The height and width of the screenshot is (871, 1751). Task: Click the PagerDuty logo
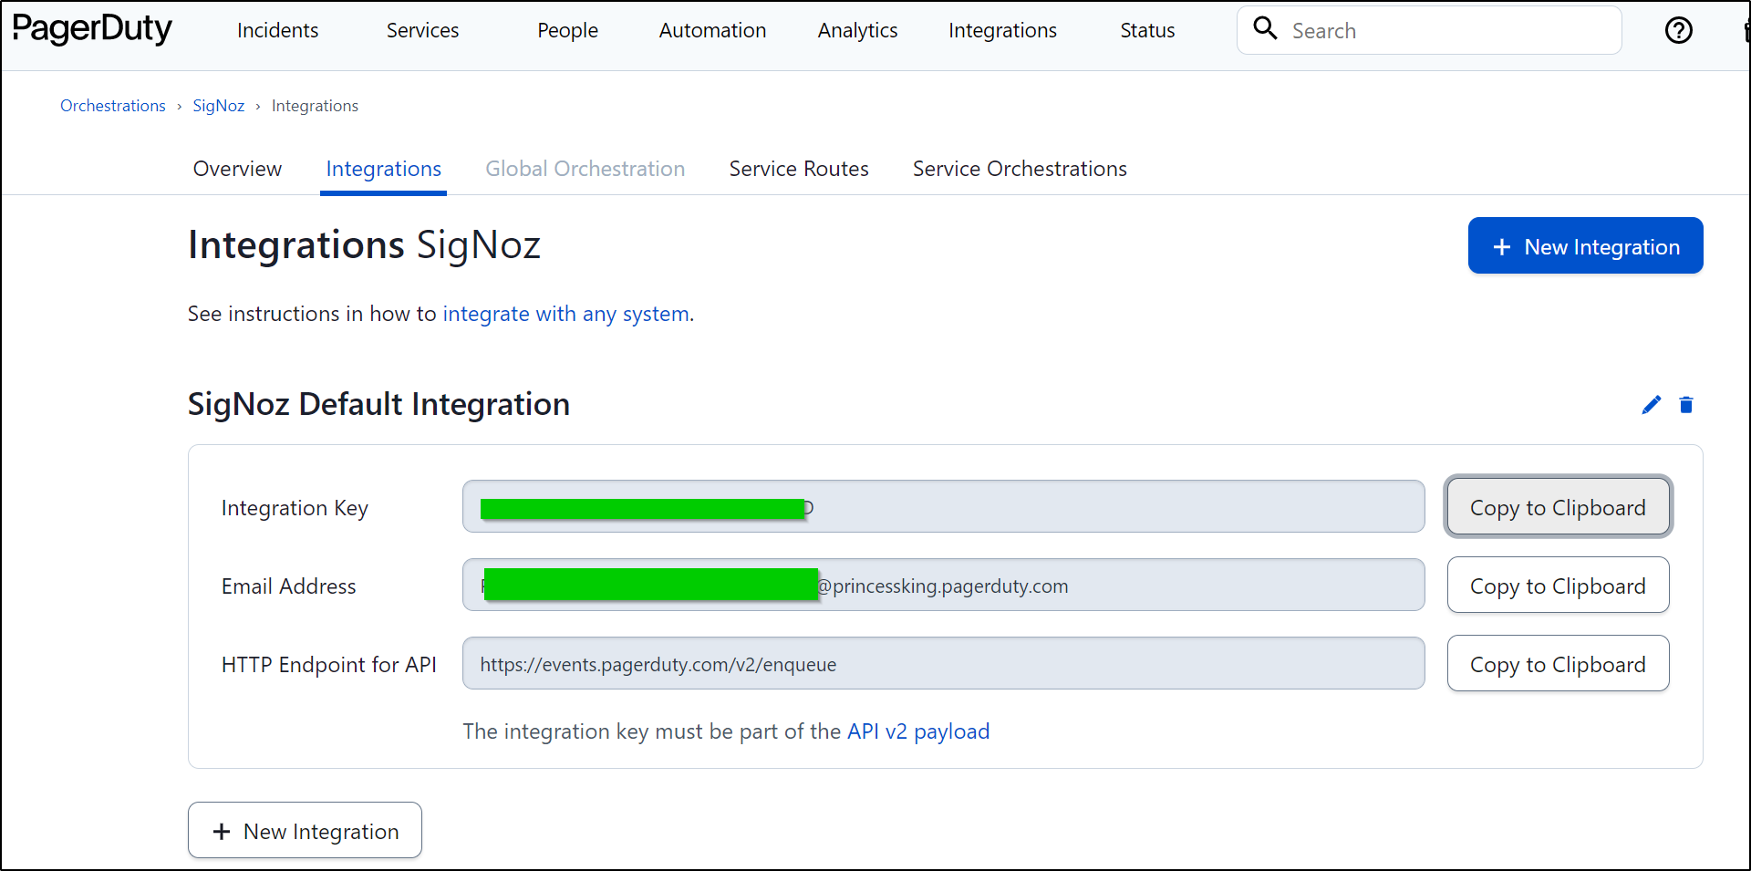click(x=92, y=30)
